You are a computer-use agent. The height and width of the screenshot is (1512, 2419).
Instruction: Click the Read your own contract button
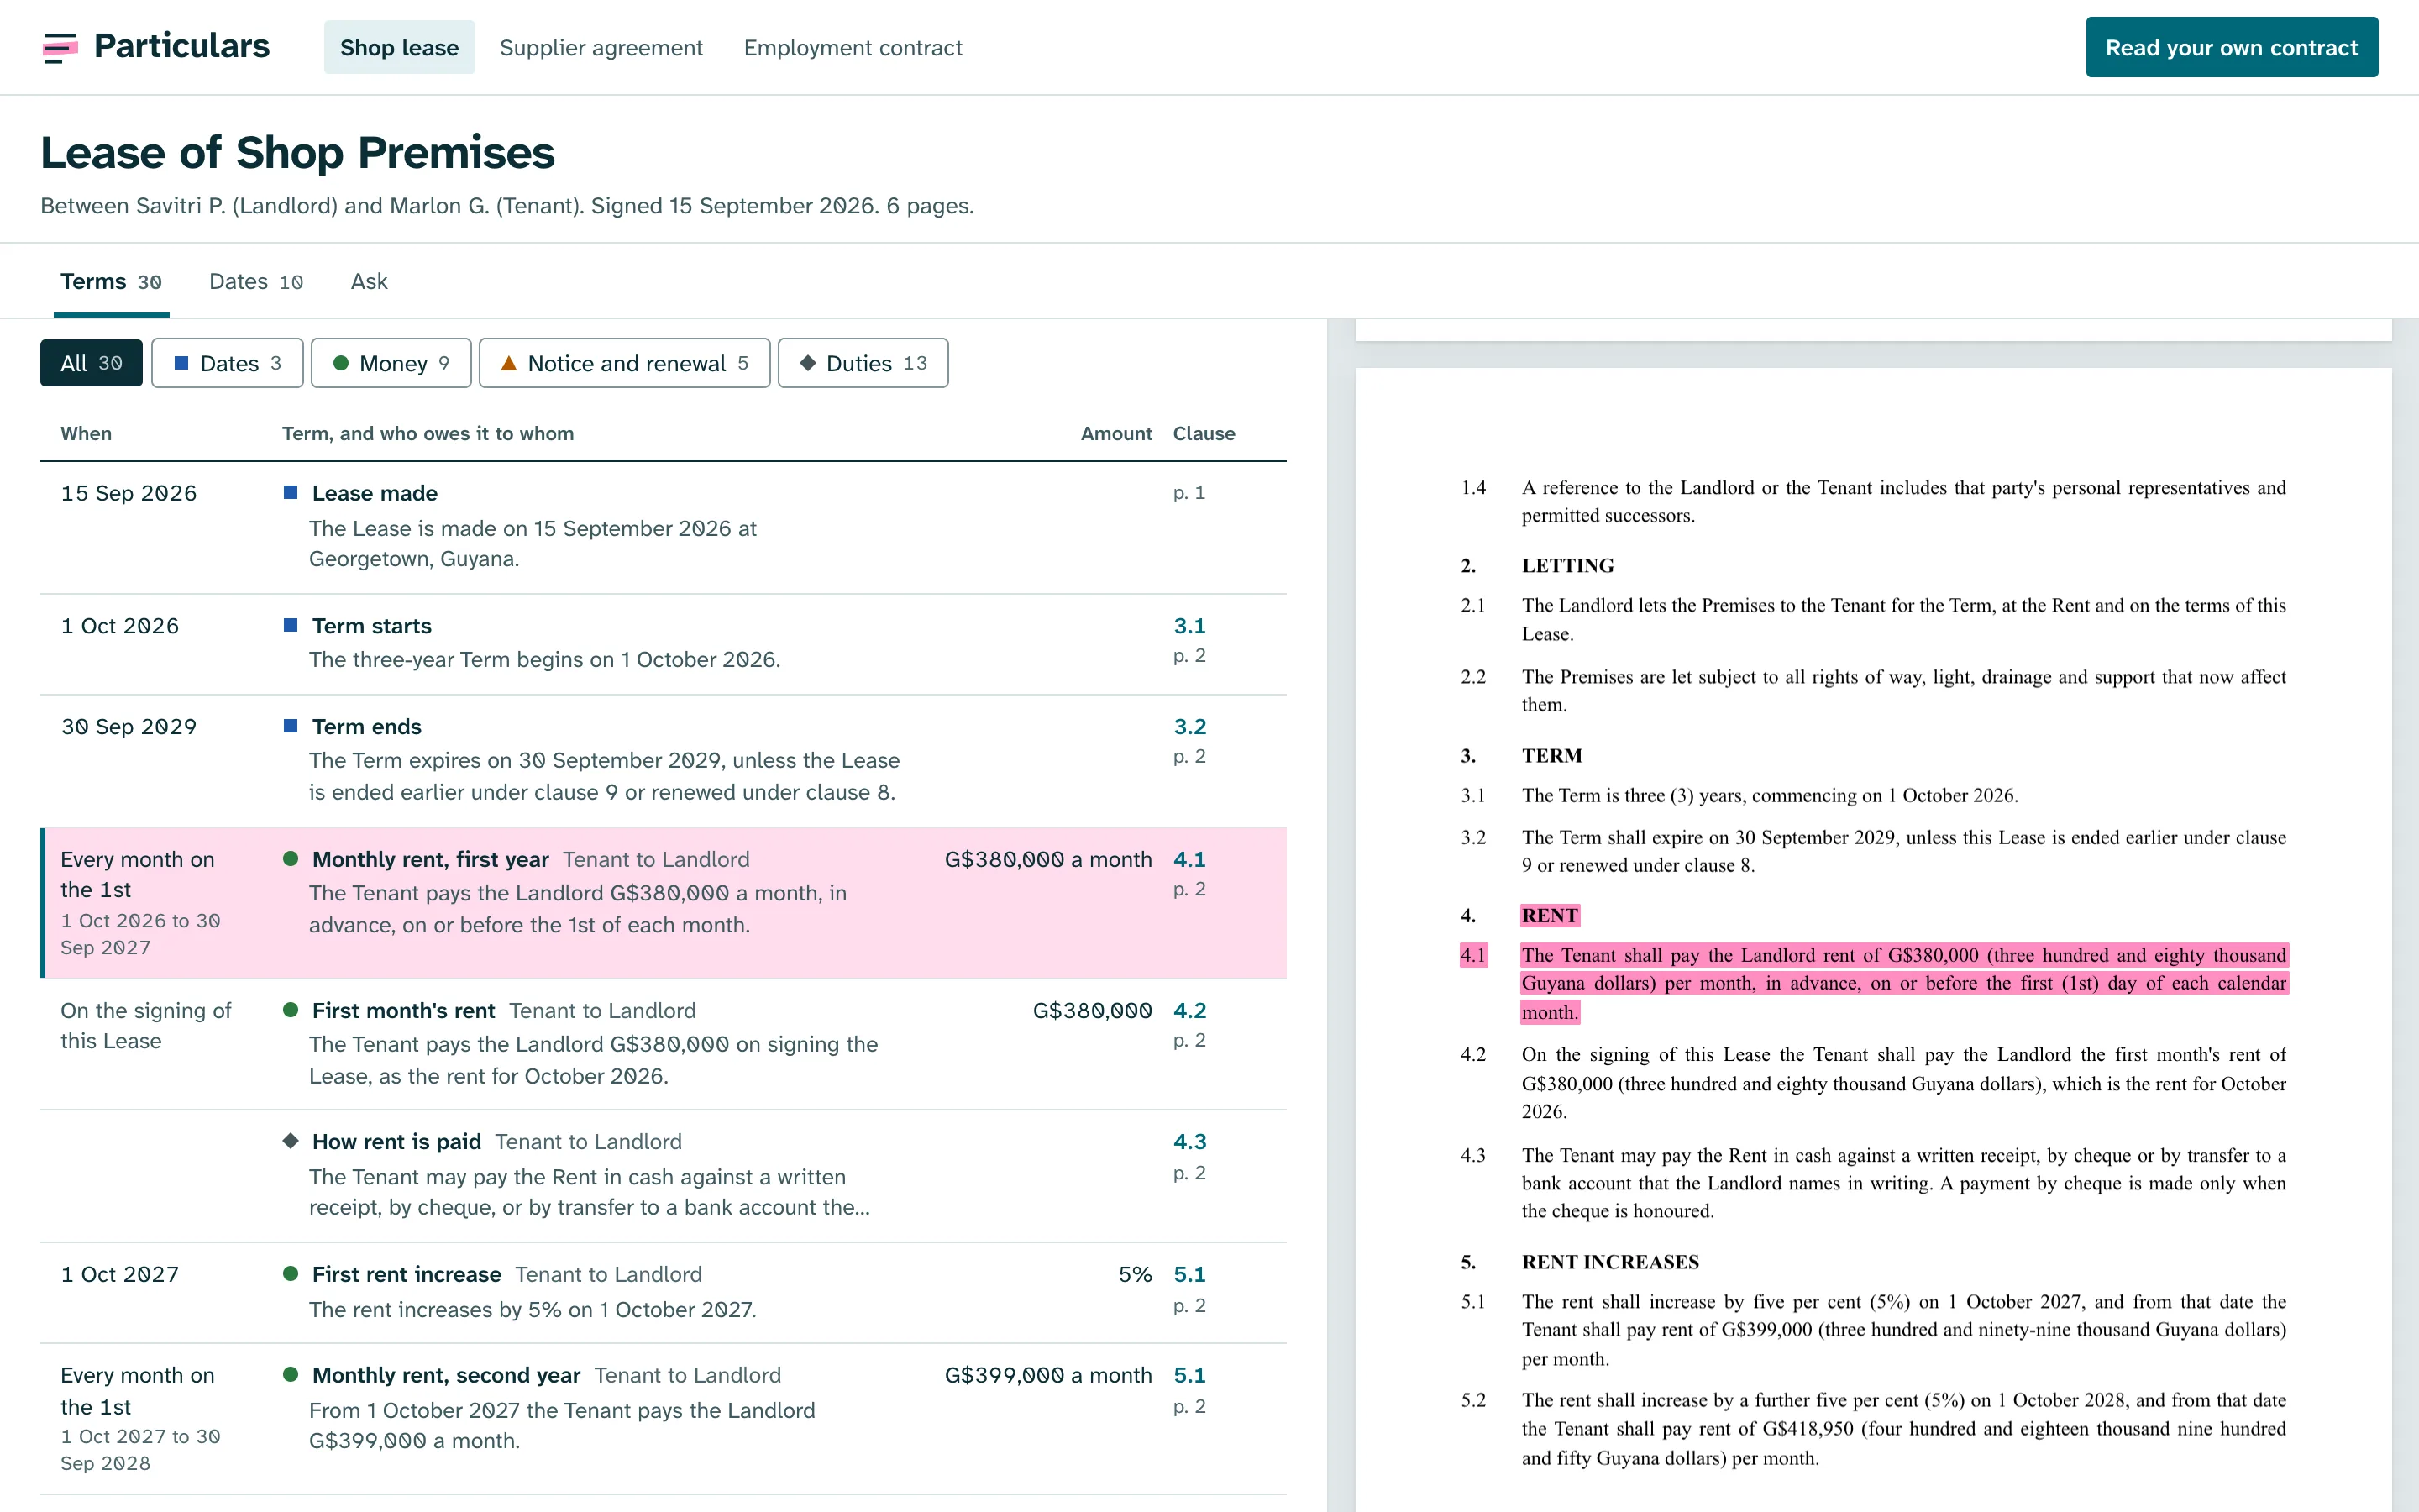[2231, 47]
